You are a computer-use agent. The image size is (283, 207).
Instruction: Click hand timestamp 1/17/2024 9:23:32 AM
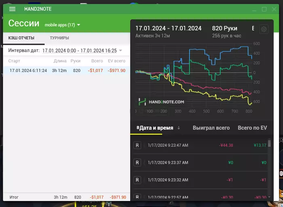click(168, 180)
